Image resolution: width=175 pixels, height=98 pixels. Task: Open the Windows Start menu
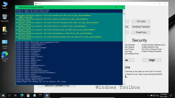(x=3, y=96)
